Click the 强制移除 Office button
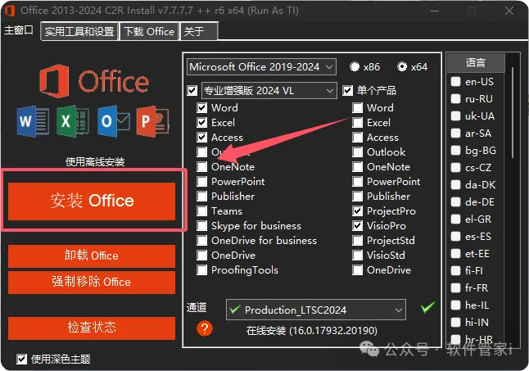This screenshot has height=371, width=529. click(x=92, y=282)
